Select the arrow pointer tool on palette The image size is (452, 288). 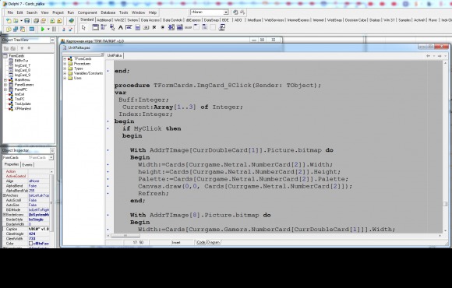click(83, 28)
